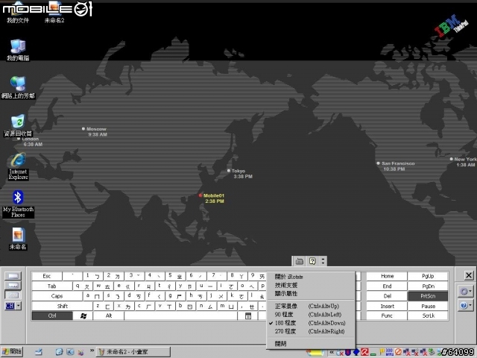Click the 300 MHz CPU tray icon
This screenshot has height=358, width=477.
(389, 353)
